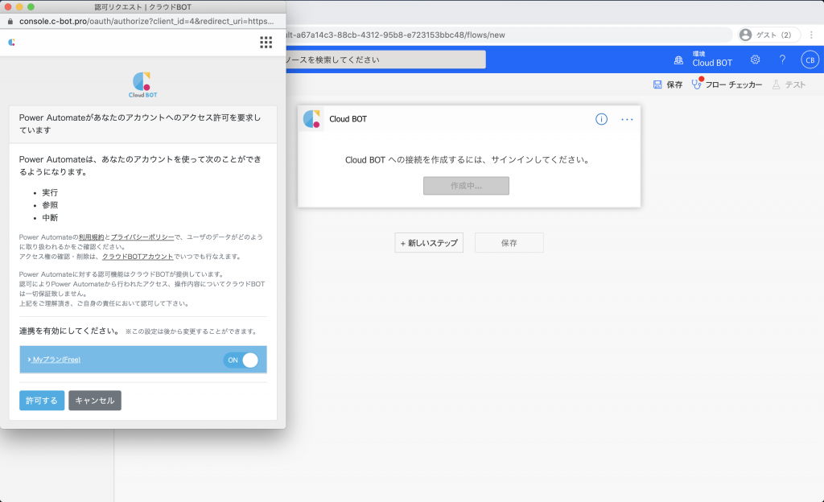Viewport: 824px width, 502px height.
Task: Click the 参照 permission item
Action: click(x=50, y=205)
